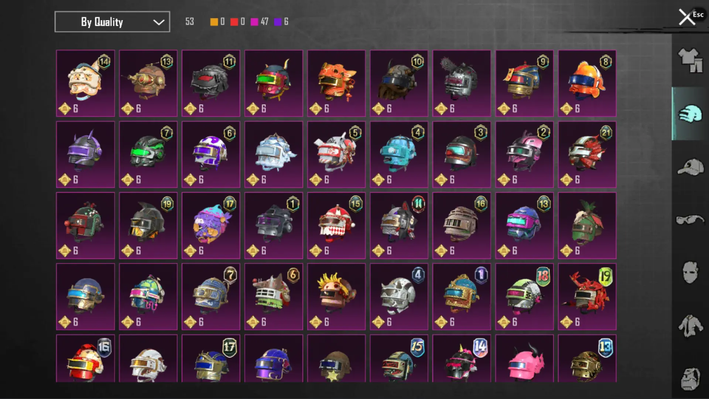This screenshot has width=709, height=399.
Task: Open the jacket category icon
Action: (x=690, y=326)
